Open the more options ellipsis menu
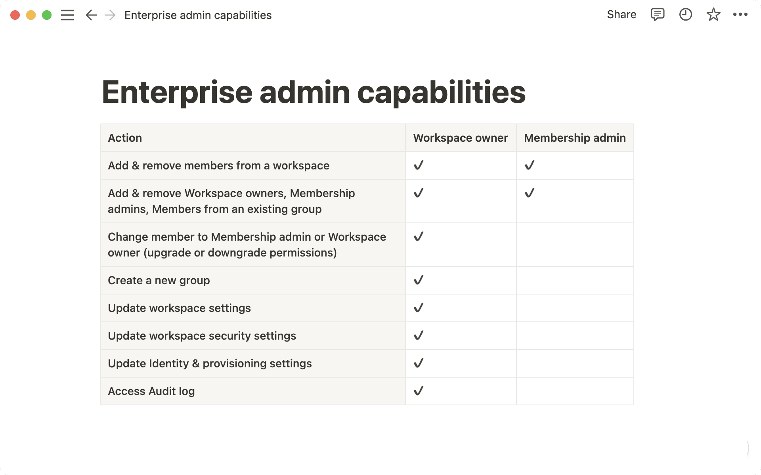Image resolution: width=761 pixels, height=475 pixels. click(x=741, y=15)
